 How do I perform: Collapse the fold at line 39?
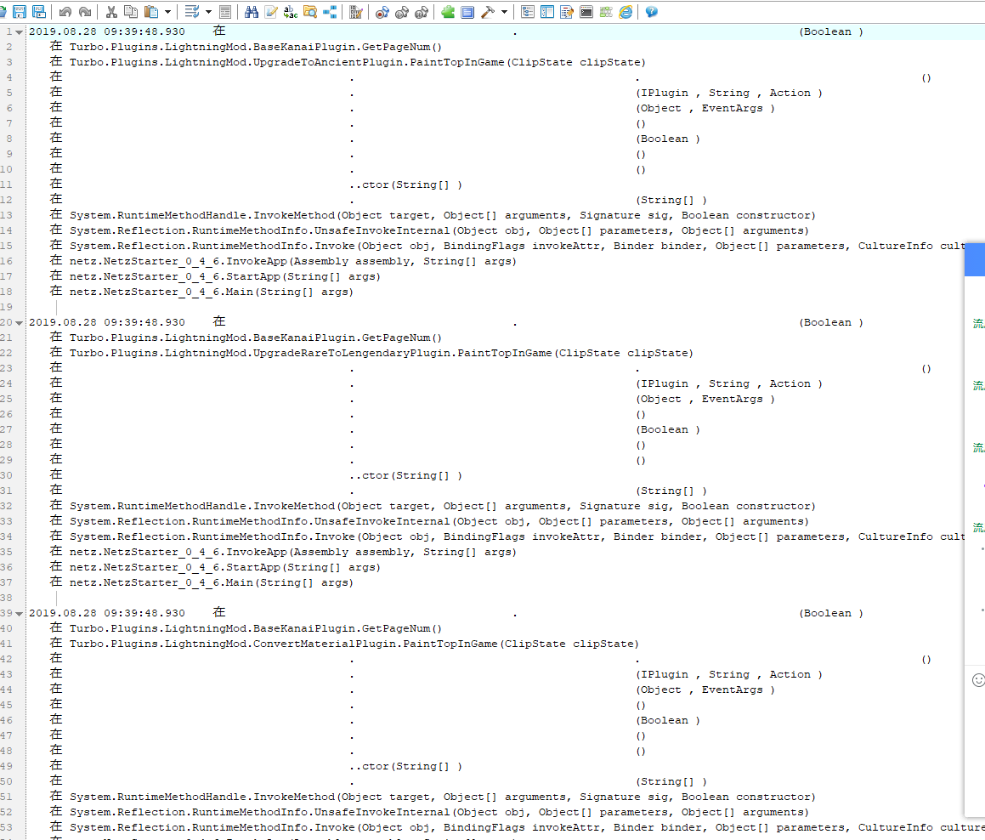pyautogui.click(x=20, y=614)
